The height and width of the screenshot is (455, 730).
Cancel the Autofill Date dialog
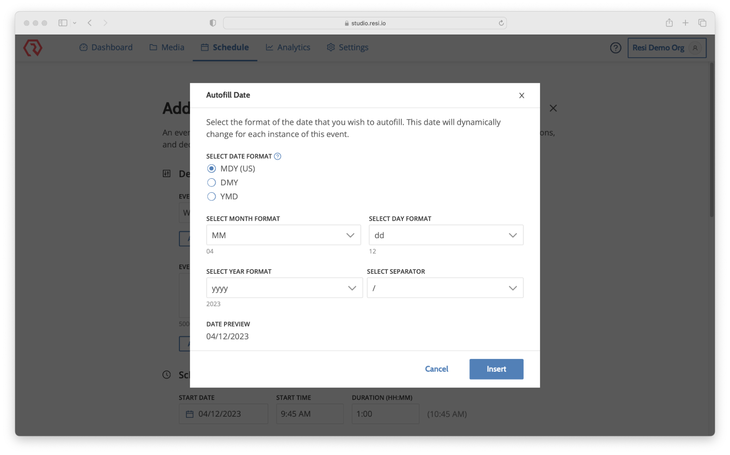click(x=436, y=369)
